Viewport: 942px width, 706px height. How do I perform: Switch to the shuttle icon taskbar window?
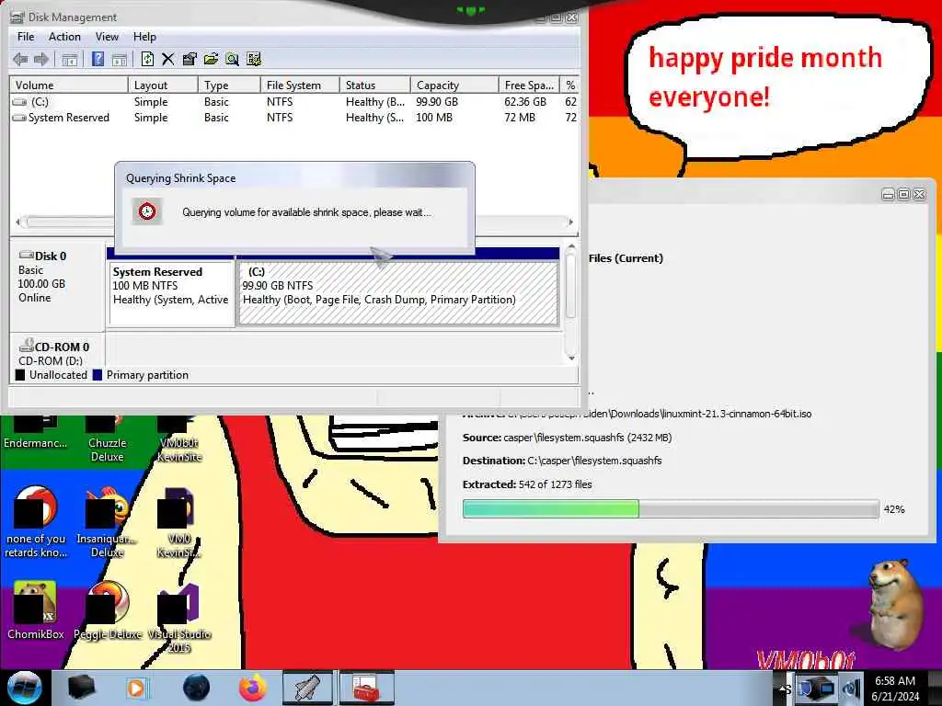point(307,688)
